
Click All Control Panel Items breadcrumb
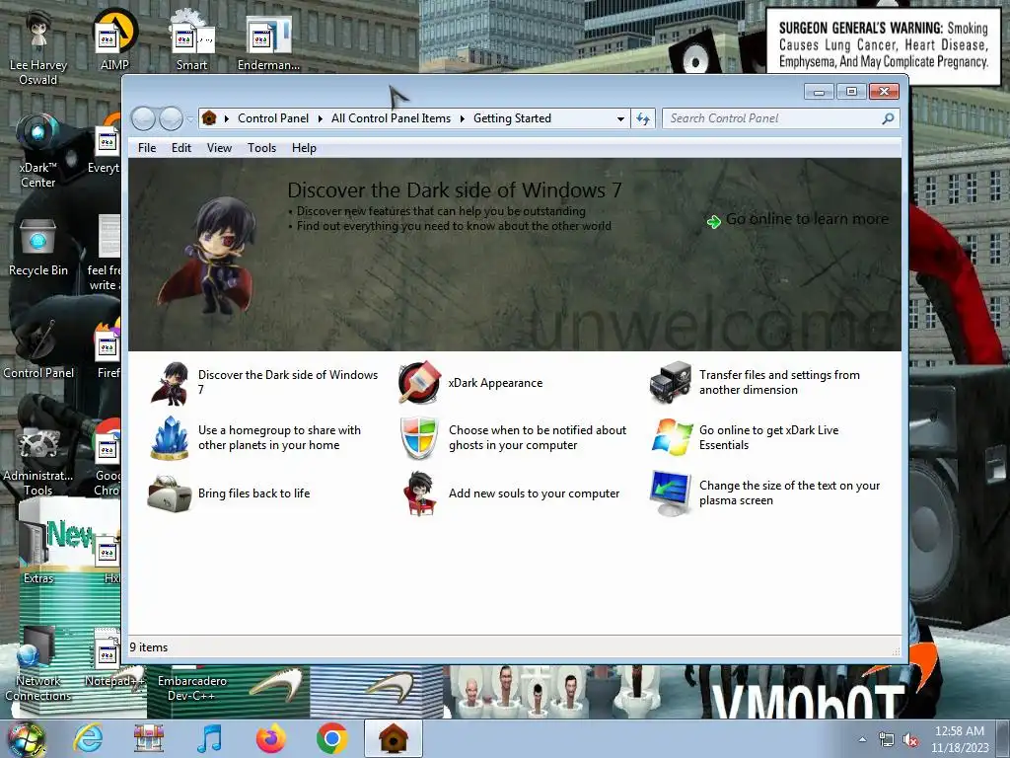coord(391,118)
